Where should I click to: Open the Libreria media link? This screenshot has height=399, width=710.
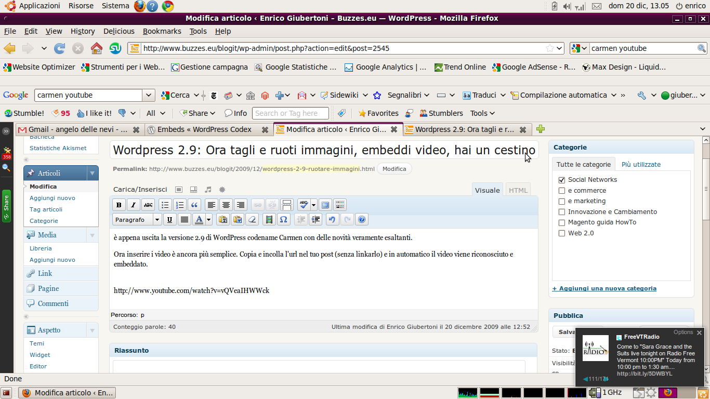[x=41, y=248]
